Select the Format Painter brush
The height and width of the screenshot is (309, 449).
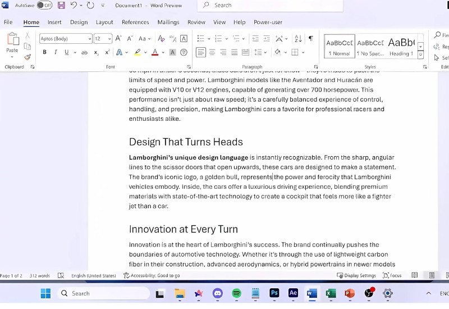click(x=27, y=57)
